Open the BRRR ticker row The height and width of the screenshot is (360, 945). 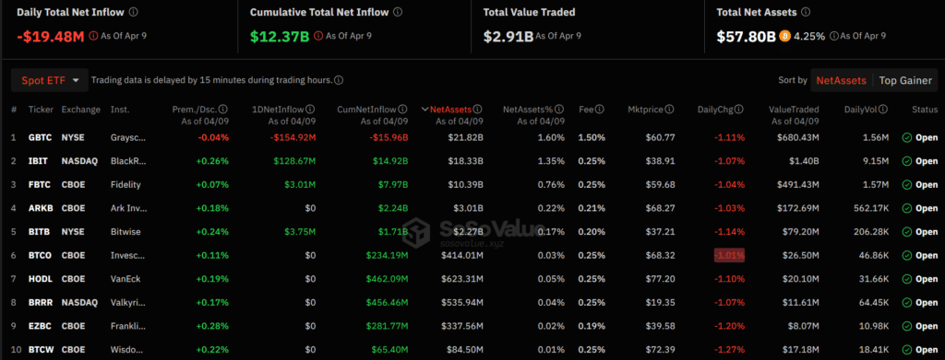pos(472,302)
